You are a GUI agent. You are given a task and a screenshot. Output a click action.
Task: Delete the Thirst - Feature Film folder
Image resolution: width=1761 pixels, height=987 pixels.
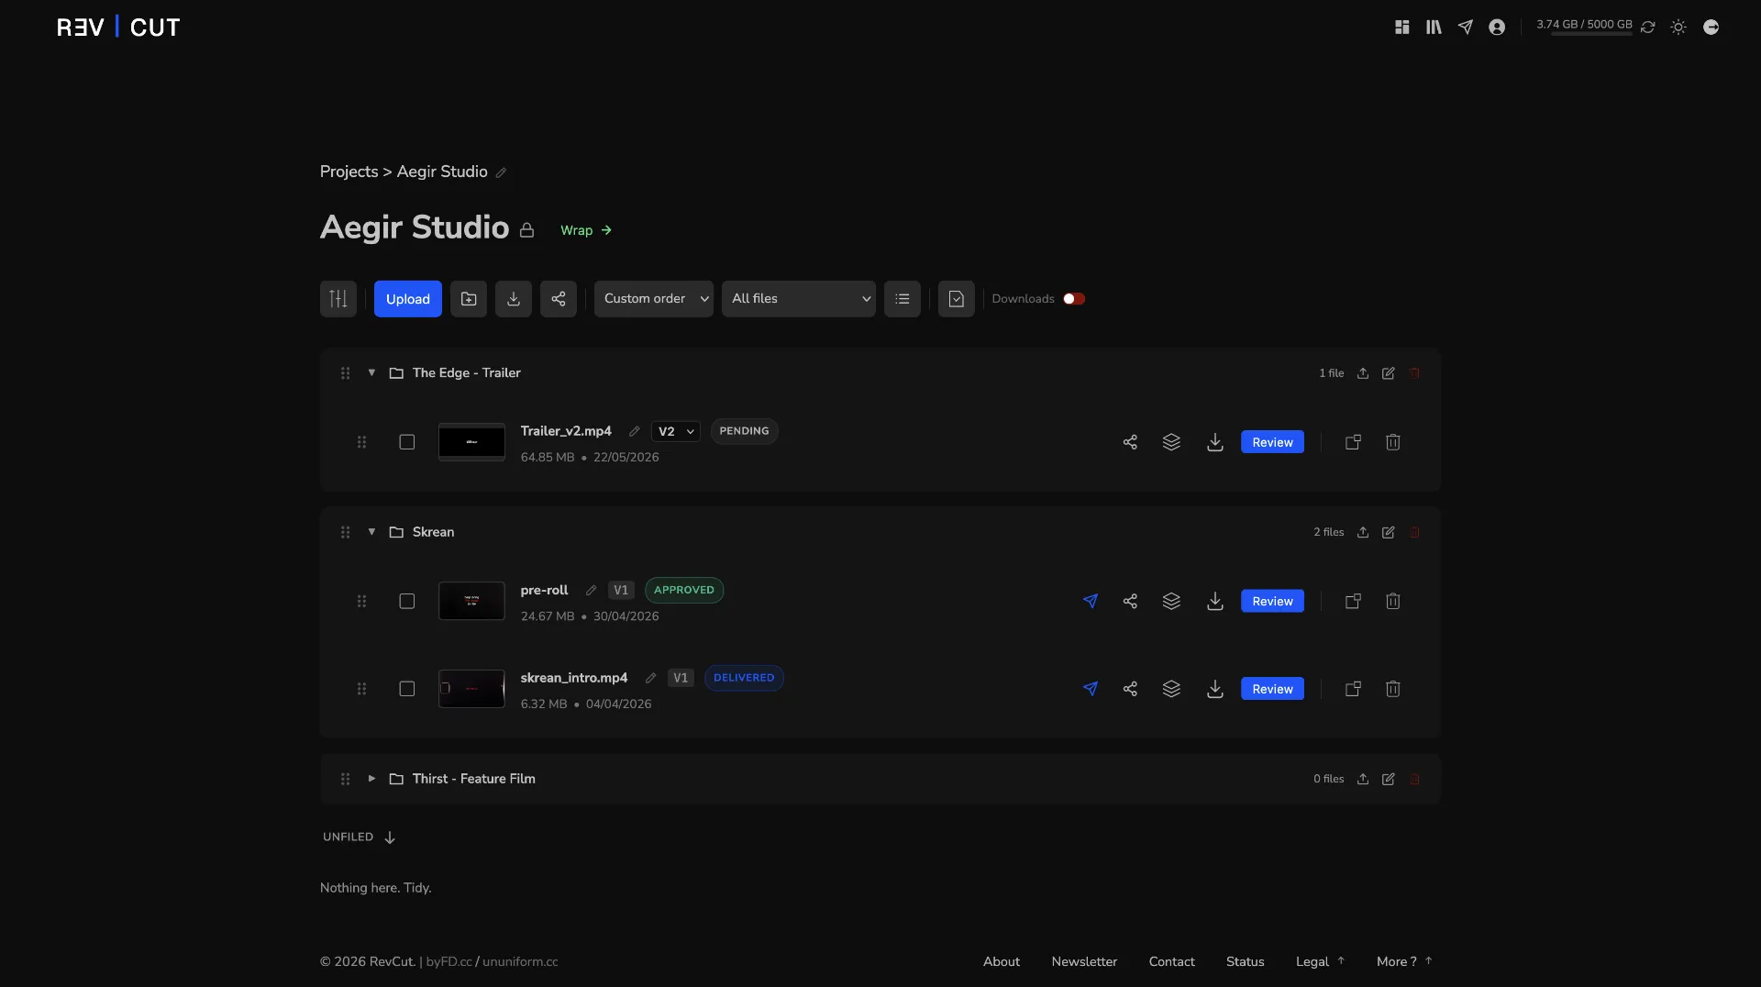(1414, 779)
